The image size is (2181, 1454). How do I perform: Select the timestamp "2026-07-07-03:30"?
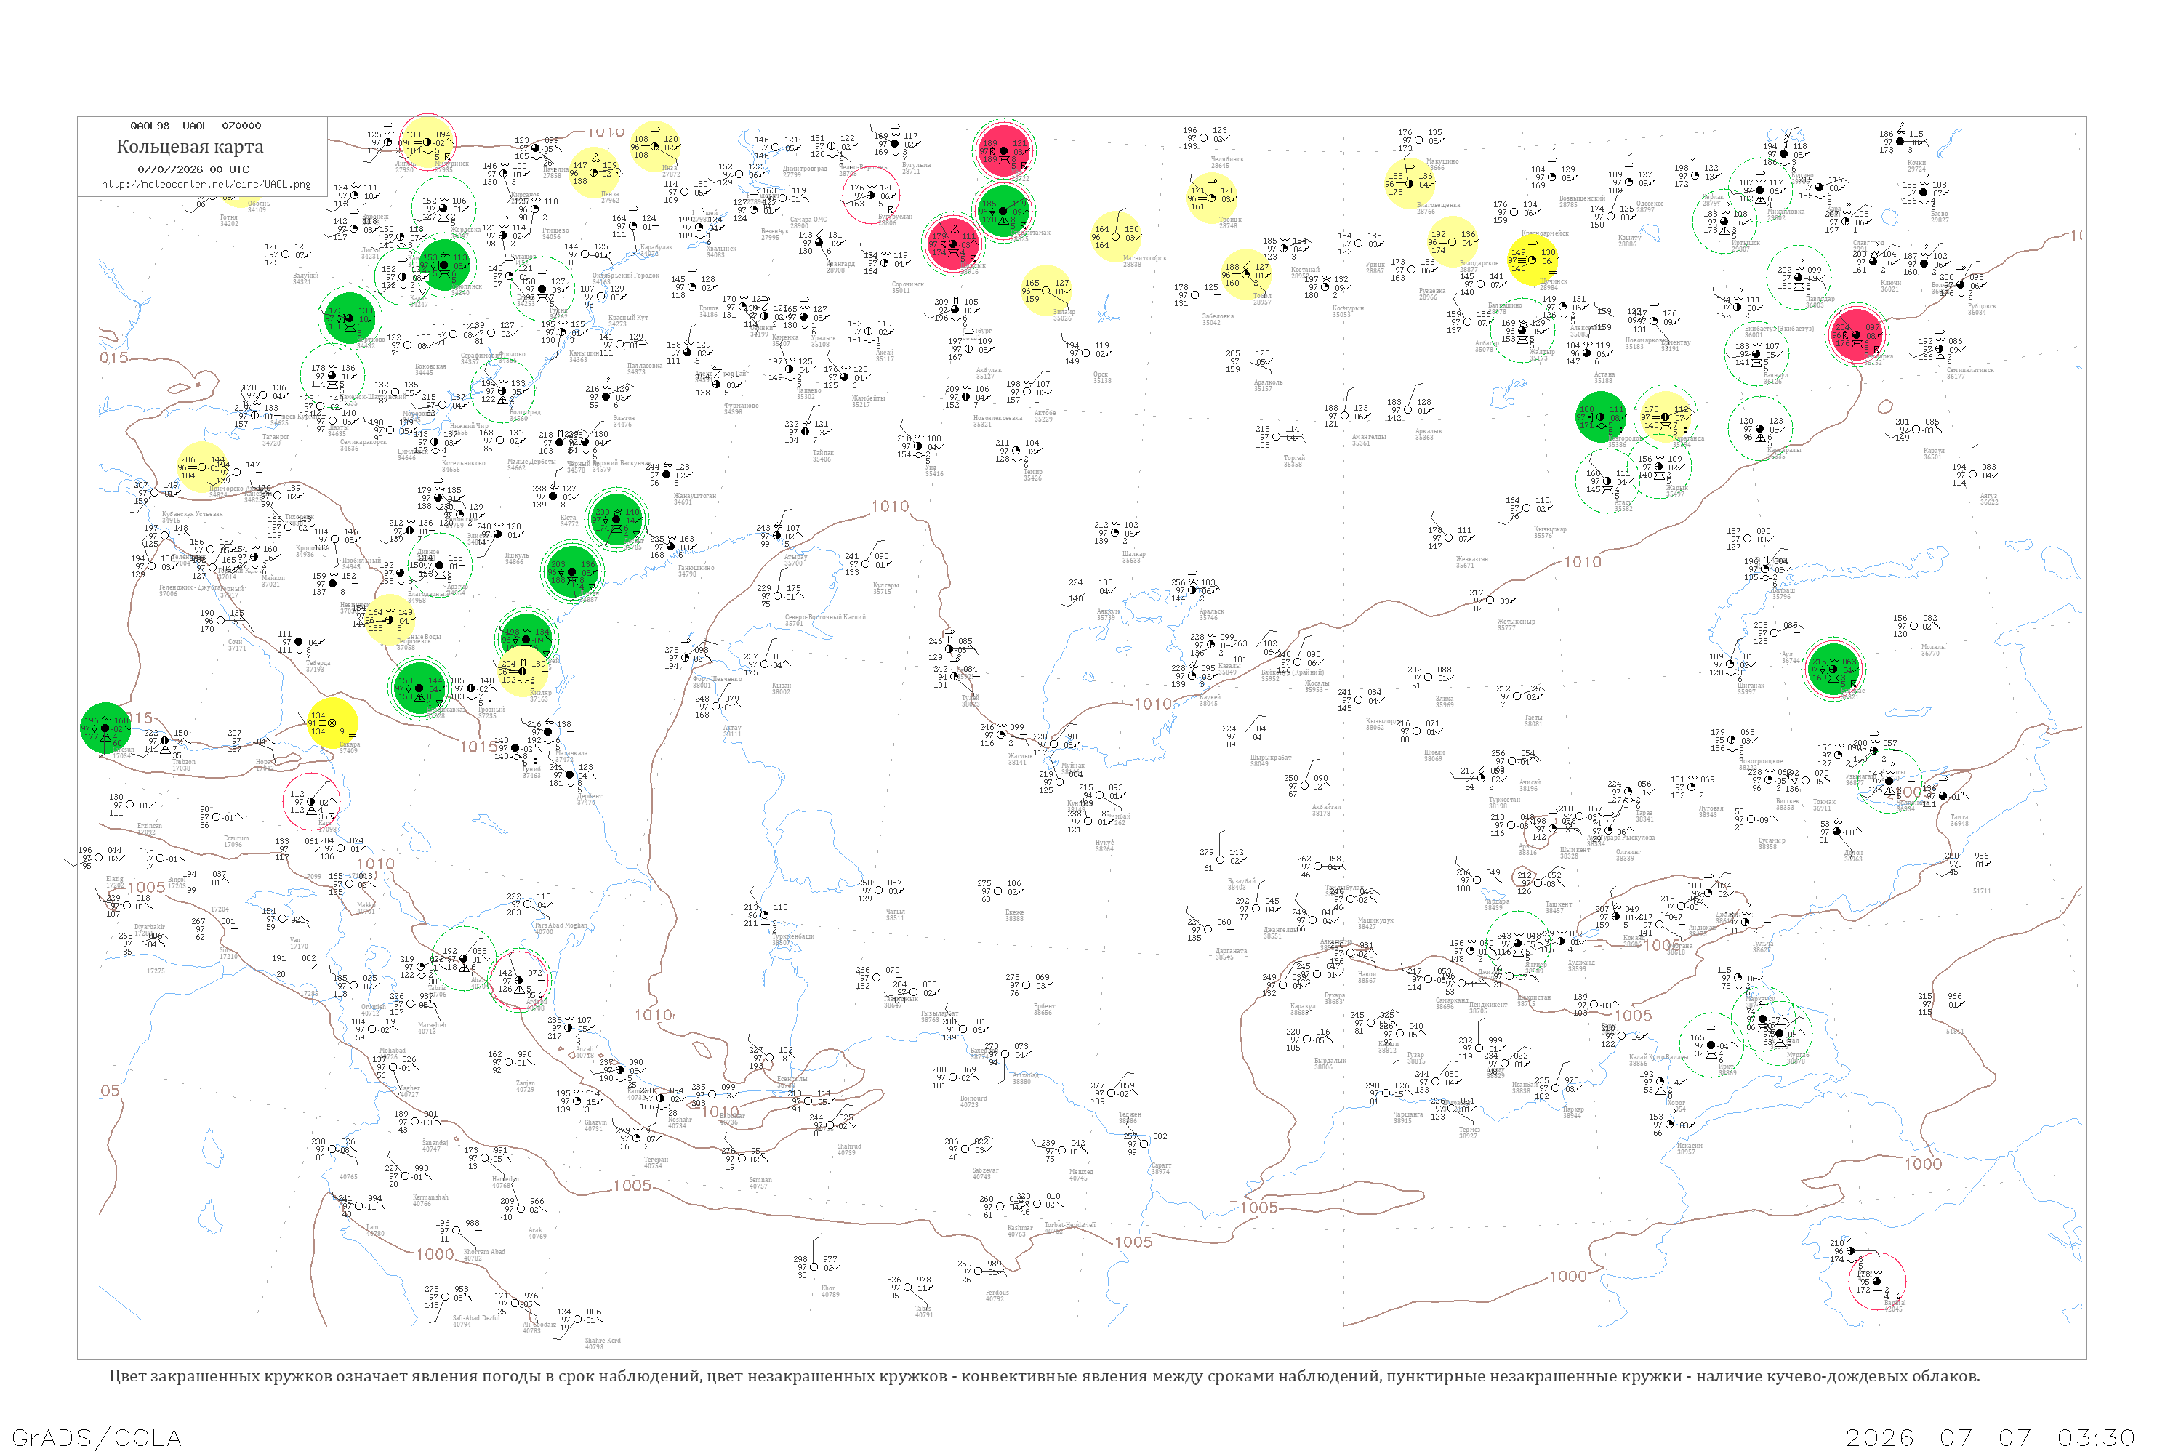click(x=1991, y=1437)
